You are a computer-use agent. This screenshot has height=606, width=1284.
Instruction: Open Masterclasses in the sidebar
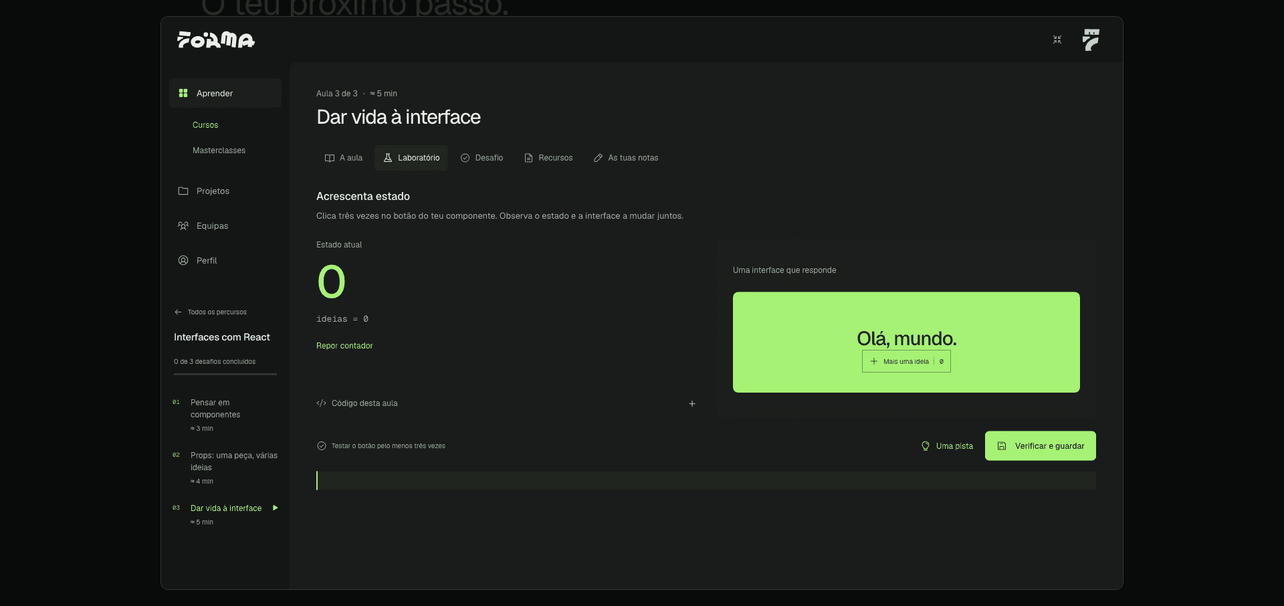(x=219, y=150)
